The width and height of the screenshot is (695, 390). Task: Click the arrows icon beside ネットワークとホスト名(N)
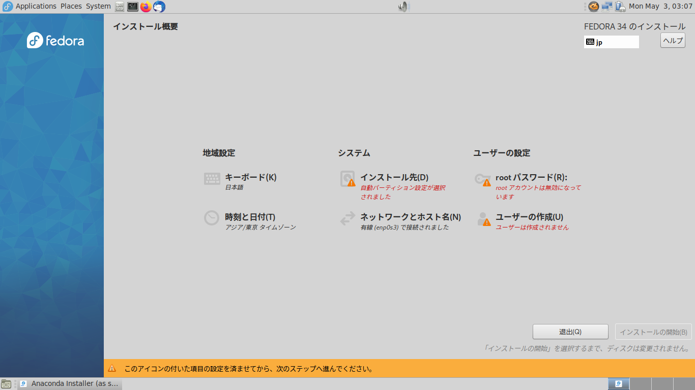click(x=347, y=218)
